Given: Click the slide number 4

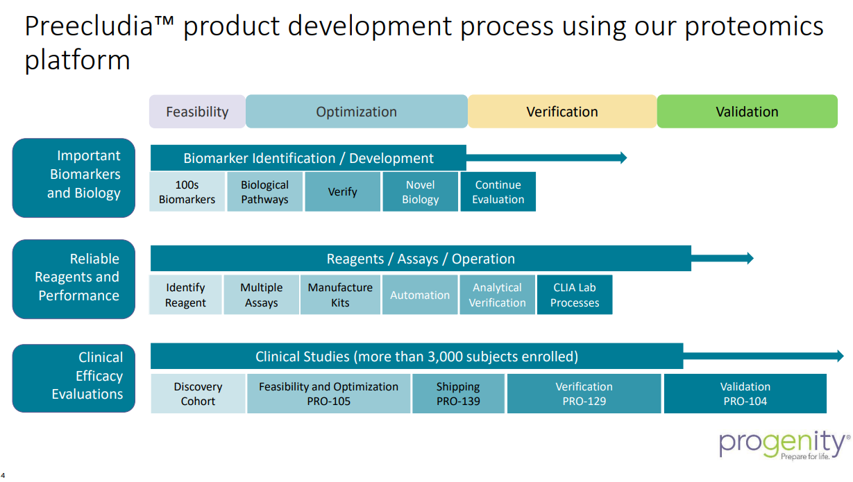Looking at the screenshot, I should point(3,475).
